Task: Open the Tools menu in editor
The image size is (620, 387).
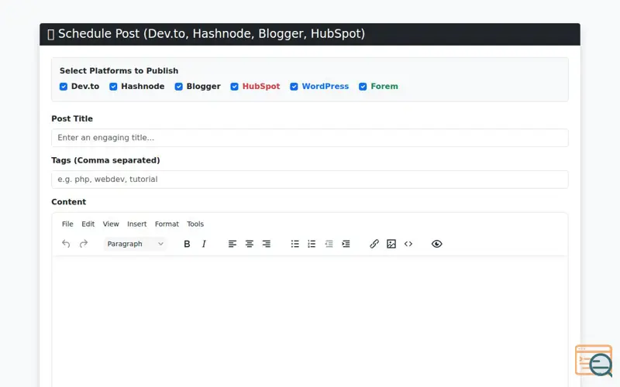Action: point(195,224)
